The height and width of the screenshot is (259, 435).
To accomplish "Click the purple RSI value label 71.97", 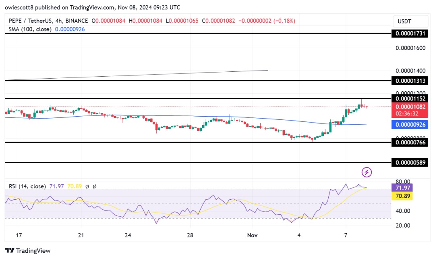I will click(x=402, y=188).
